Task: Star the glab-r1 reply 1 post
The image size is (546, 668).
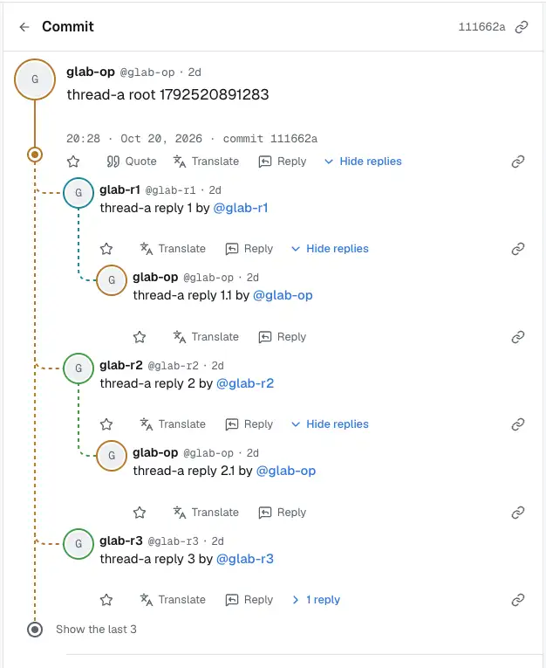Action: point(106,249)
